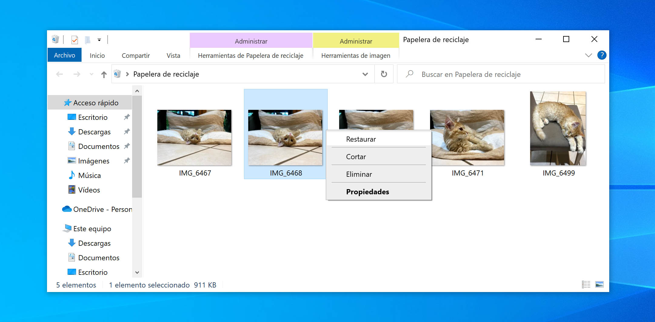The height and width of the screenshot is (322, 655).
Task: Click the navigation pane scroll up arrow
Action: pyautogui.click(x=137, y=91)
